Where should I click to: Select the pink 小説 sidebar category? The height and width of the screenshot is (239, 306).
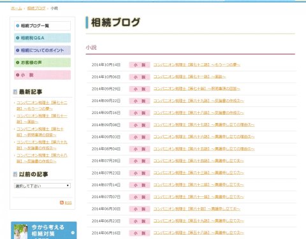[x=42, y=75]
